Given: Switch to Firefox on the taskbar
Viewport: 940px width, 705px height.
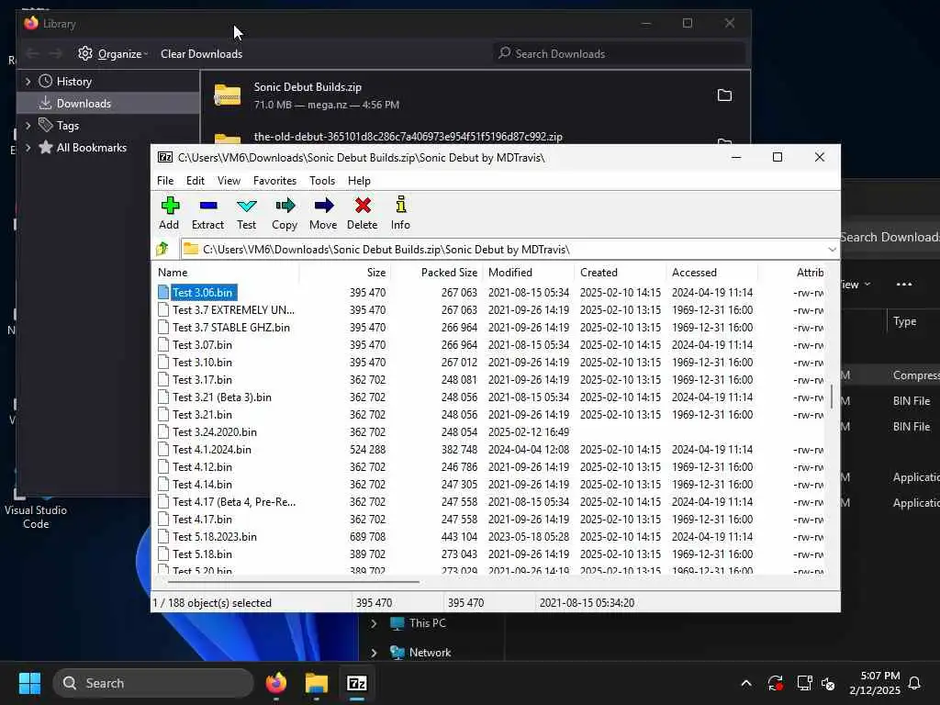Looking at the screenshot, I should 275,683.
